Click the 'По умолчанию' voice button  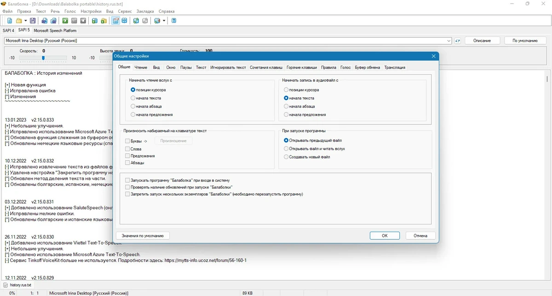[x=525, y=40]
